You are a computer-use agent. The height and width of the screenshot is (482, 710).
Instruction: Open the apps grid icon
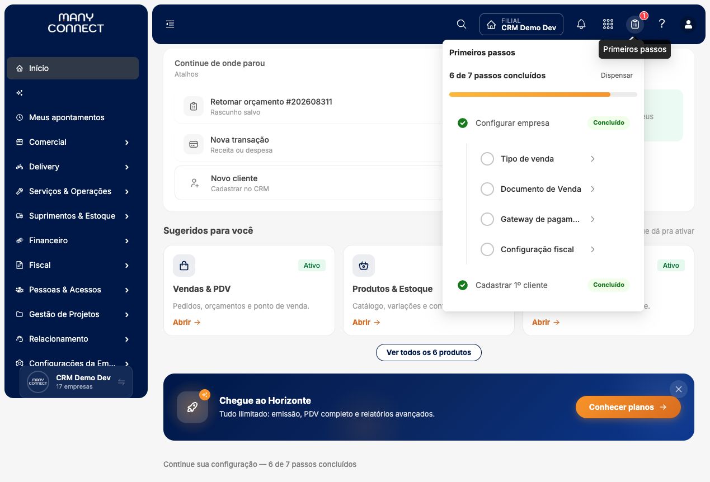(608, 24)
